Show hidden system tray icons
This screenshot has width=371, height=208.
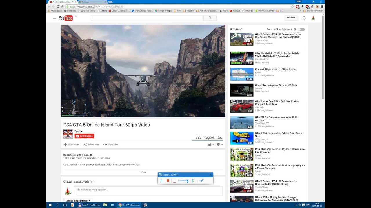click(x=296, y=205)
